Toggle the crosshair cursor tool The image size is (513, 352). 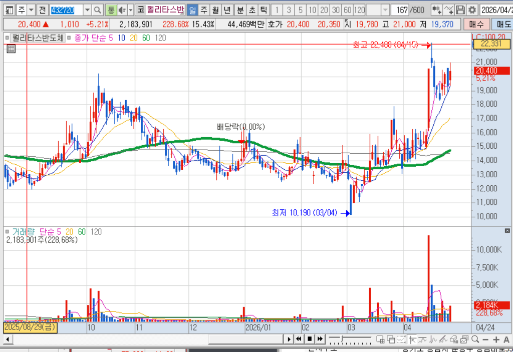pos(413,339)
